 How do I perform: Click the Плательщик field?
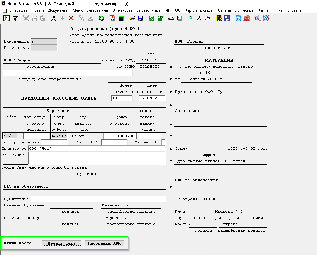click(x=44, y=41)
